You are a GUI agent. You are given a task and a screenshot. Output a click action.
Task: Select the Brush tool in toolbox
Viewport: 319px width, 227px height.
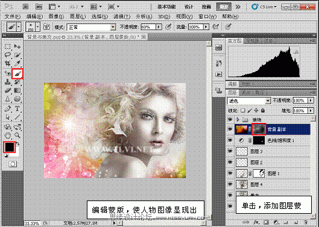click(x=17, y=73)
